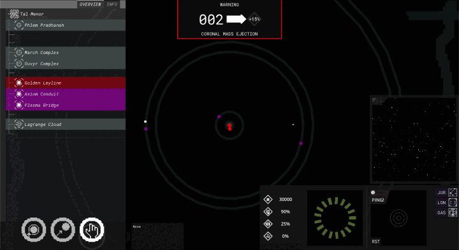
Task: Click the LON bracket icon
Action: (453, 202)
